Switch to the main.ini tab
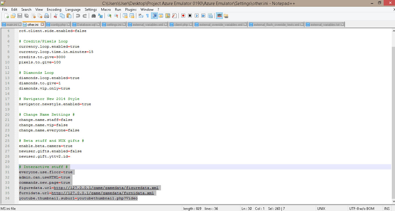The image size is (395, 211). (12, 25)
